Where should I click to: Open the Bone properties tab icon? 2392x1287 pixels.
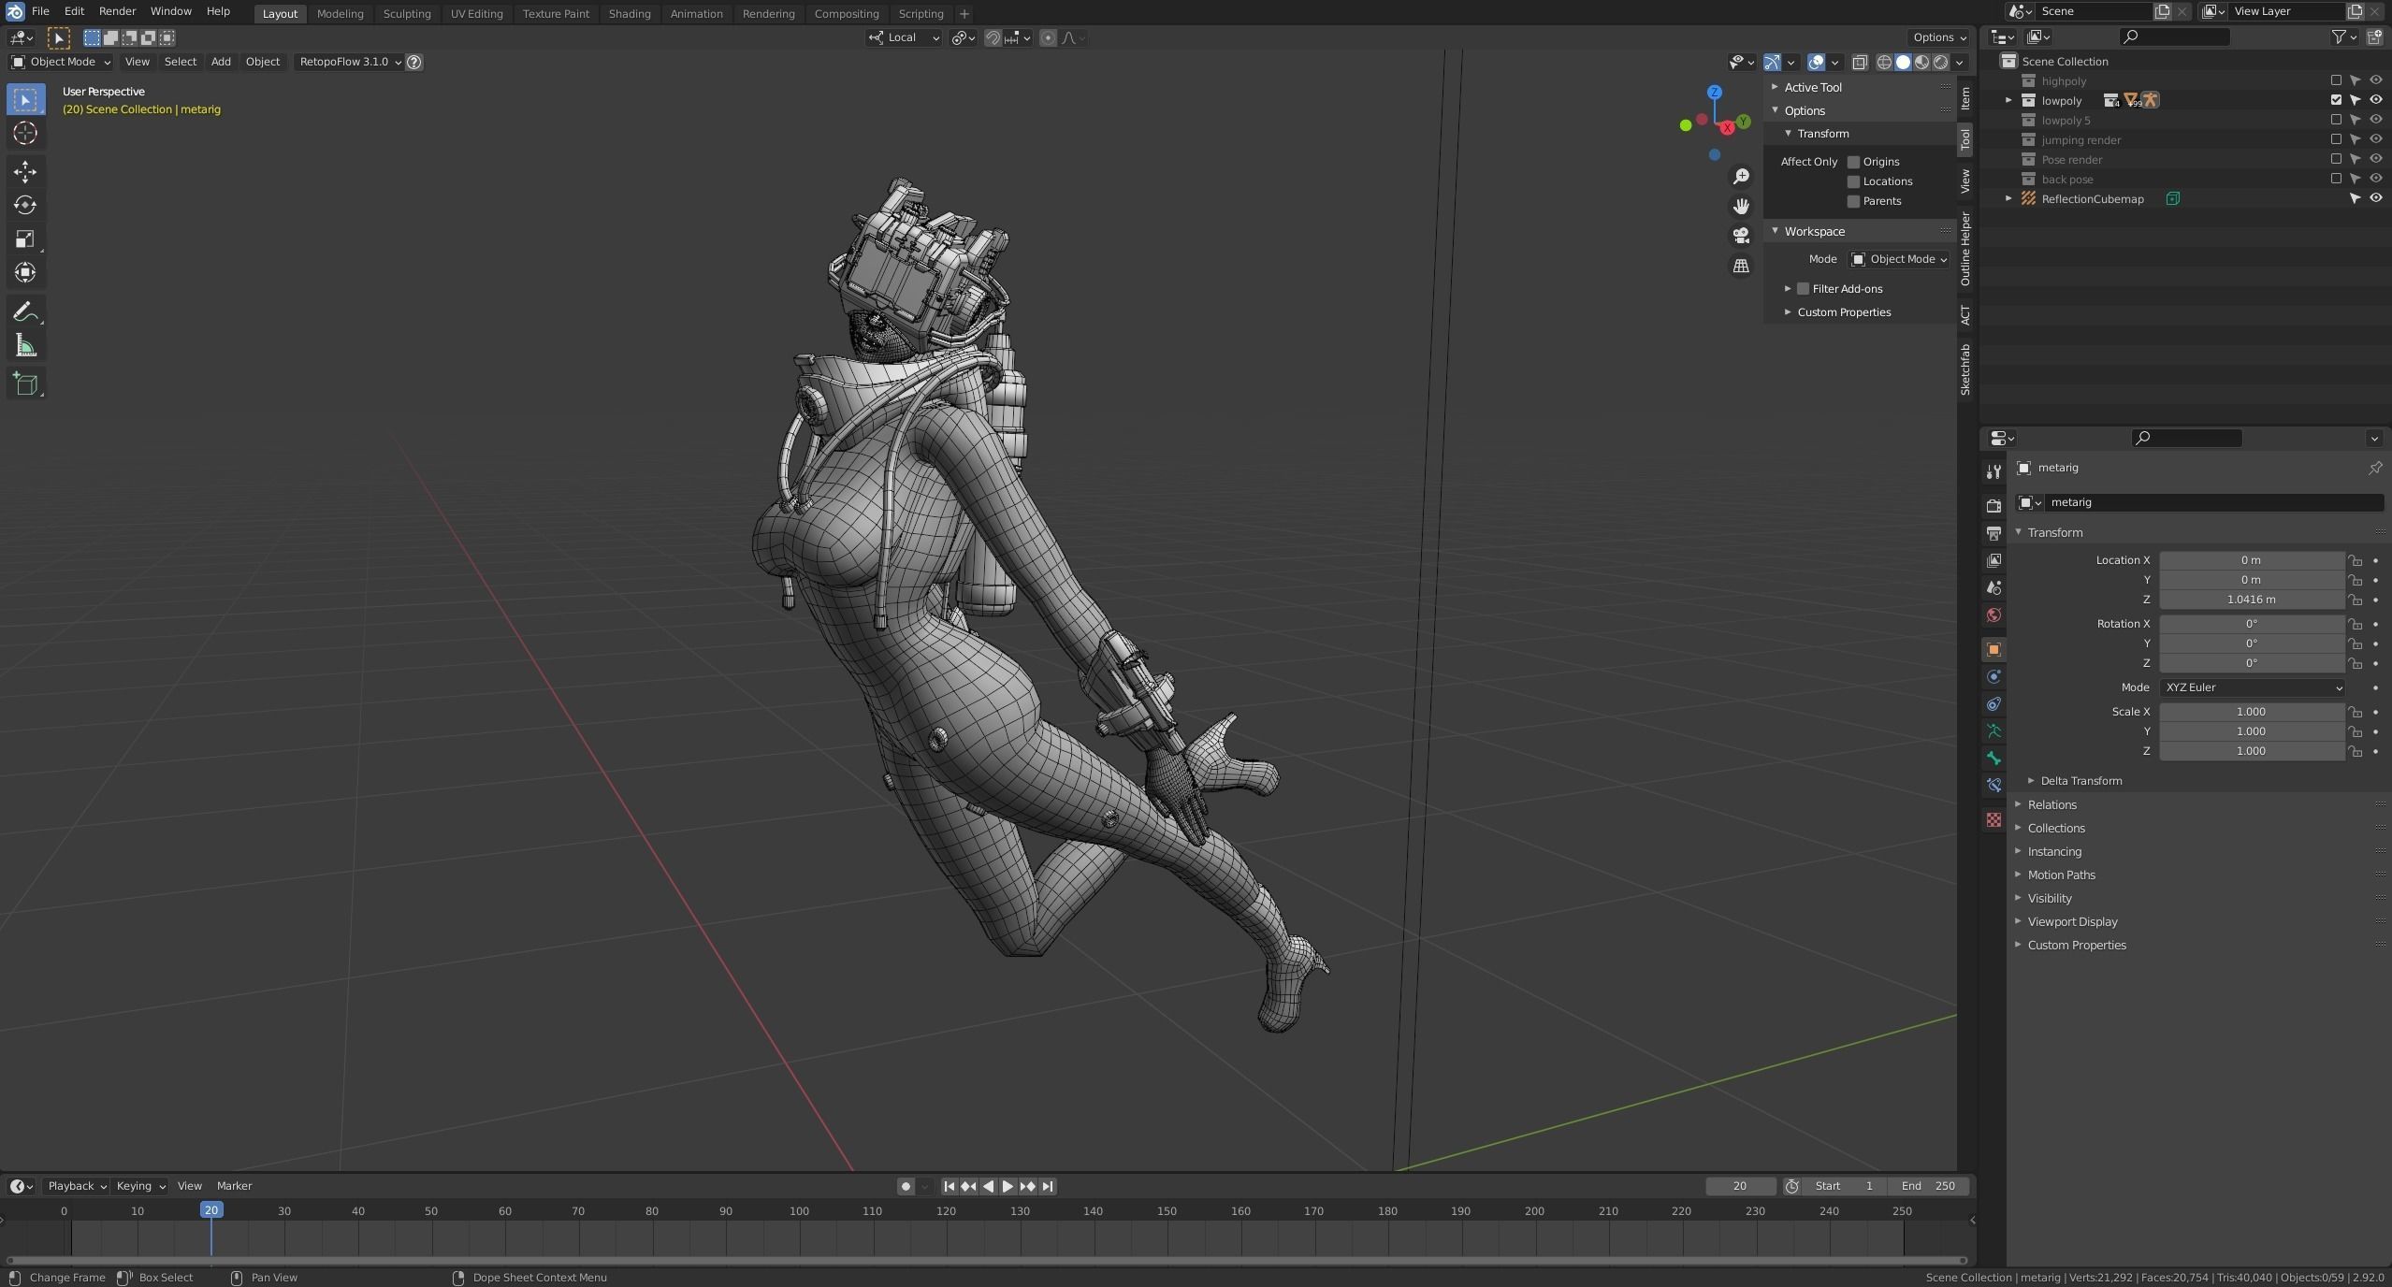click(1993, 758)
